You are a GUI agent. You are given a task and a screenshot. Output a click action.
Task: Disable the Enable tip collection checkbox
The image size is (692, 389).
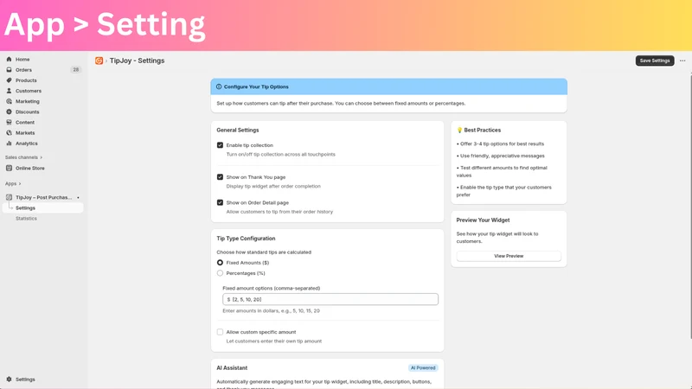(220, 145)
